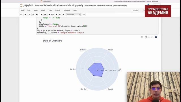The width and height of the screenshot is (181, 102).
Task: Copy the selected cells in the toolbar
Action: [33, 14]
